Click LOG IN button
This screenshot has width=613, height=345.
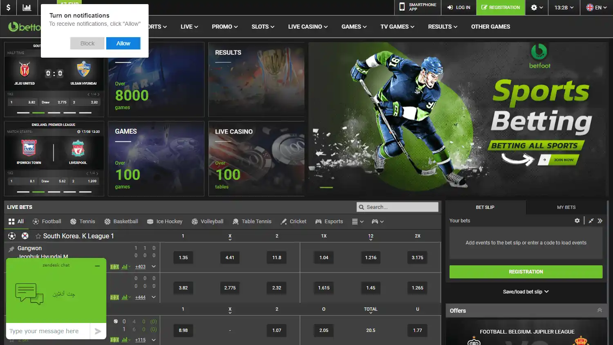point(459,7)
